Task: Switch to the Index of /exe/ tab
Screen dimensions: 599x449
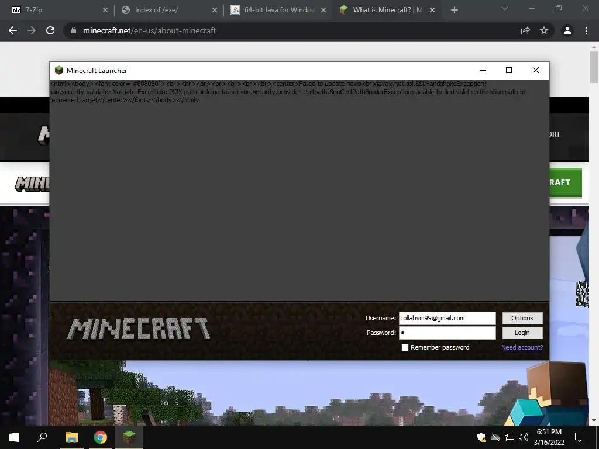Action: pyautogui.click(x=168, y=10)
